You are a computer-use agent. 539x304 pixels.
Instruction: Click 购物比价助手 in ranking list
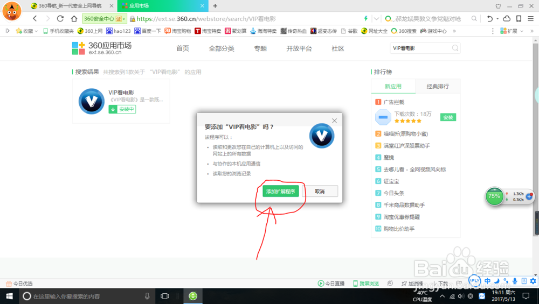click(x=399, y=229)
